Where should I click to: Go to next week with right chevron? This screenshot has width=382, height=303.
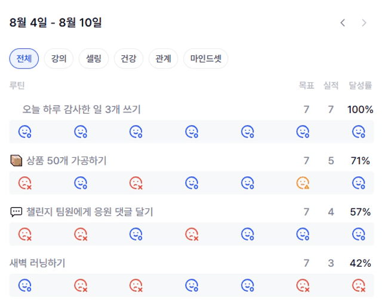(x=364, y=23)
